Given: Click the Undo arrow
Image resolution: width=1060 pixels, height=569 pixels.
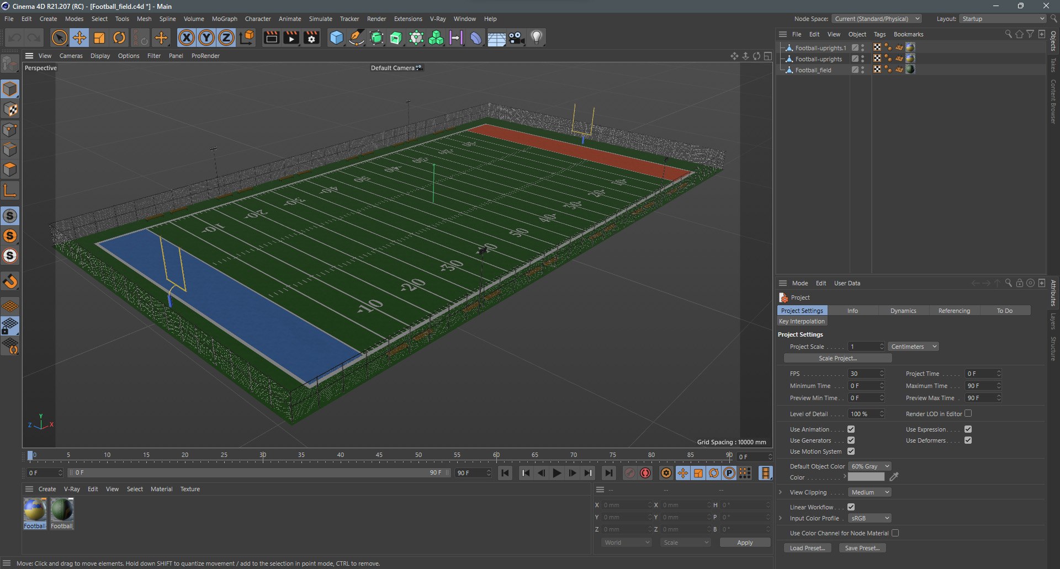Looking at the screenshot, I should pos(15,38).
